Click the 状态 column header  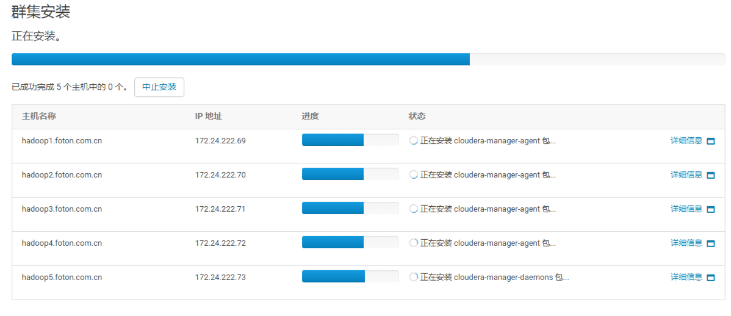(x=417, y=117)
